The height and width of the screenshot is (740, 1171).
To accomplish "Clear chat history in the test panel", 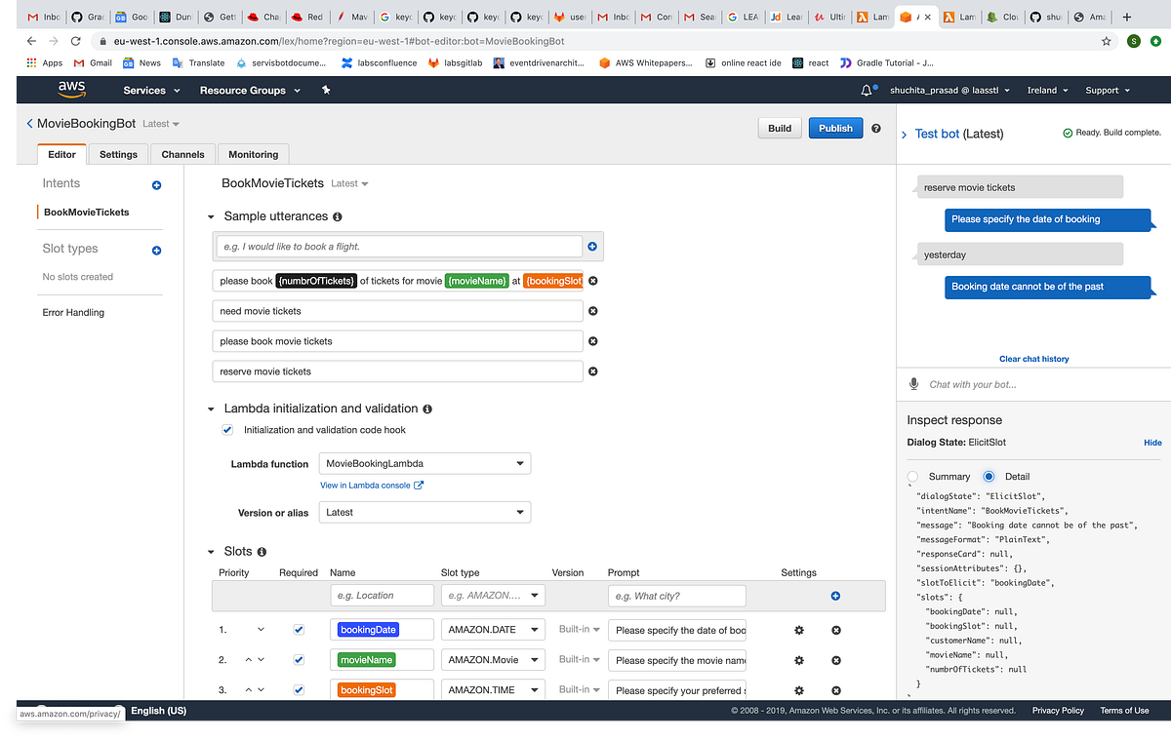I will pyautogui.click(x=1033, y=359).
